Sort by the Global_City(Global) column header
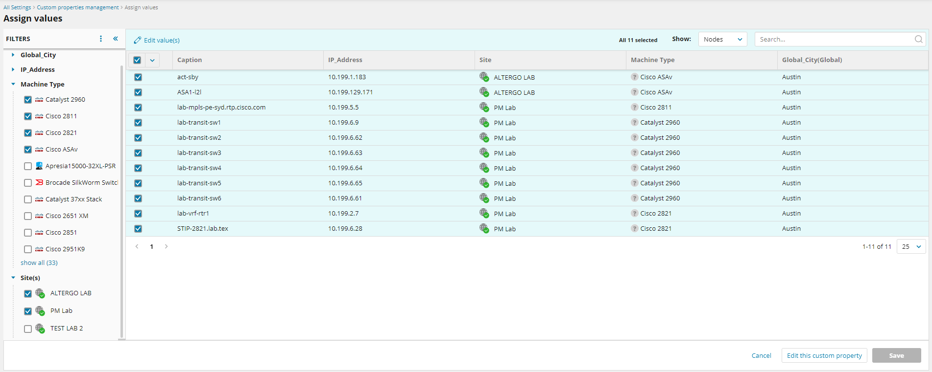The image size is (932, 372). 812,60
